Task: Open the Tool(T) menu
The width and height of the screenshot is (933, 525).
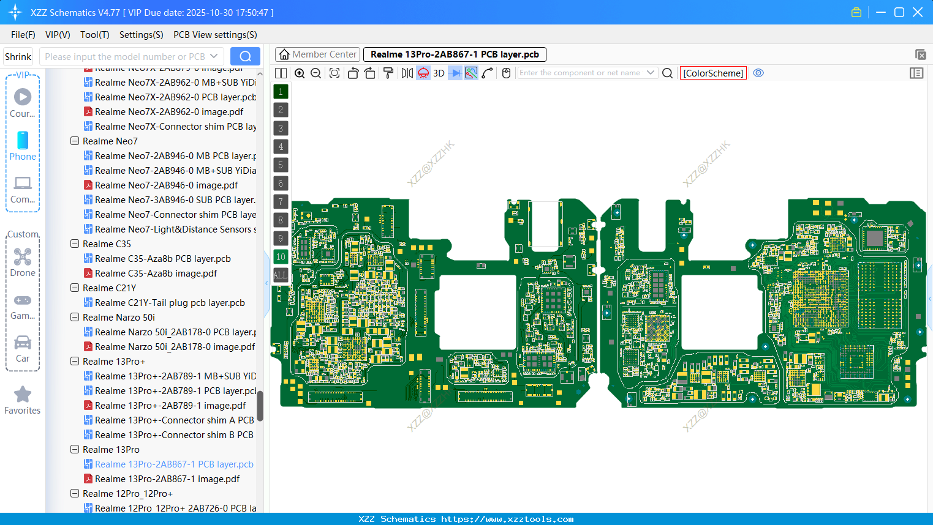Action: pos(94,35)
